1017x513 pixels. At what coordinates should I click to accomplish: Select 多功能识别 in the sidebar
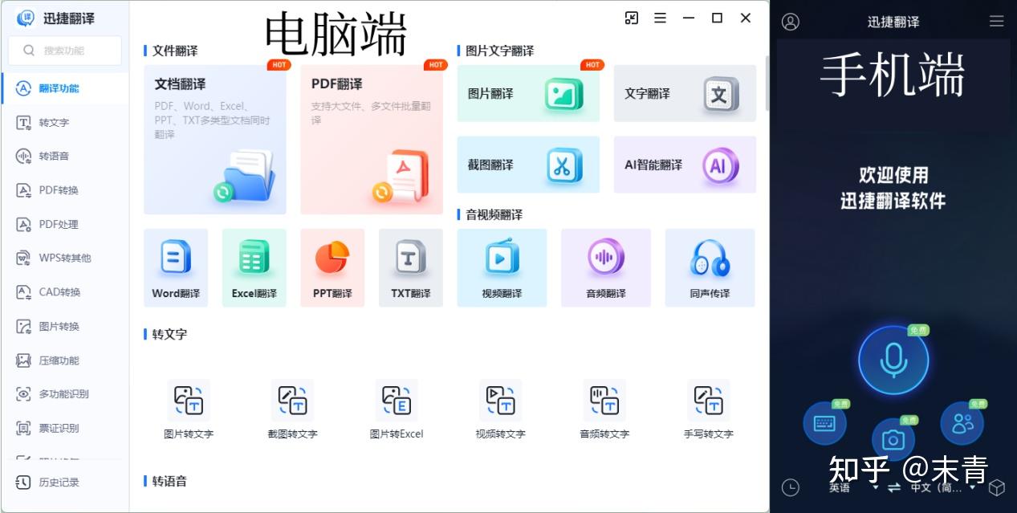point(65,394)
